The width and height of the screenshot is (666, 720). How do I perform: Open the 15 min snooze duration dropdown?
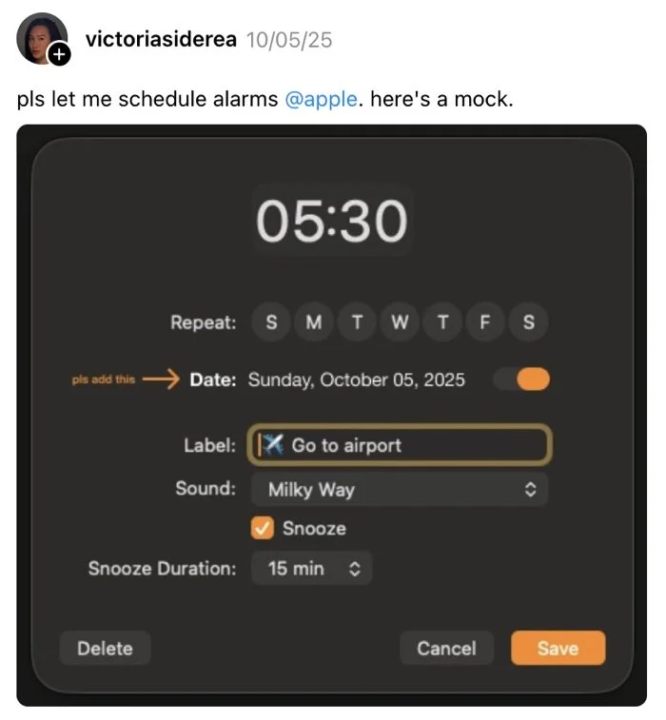coord(312,569)
